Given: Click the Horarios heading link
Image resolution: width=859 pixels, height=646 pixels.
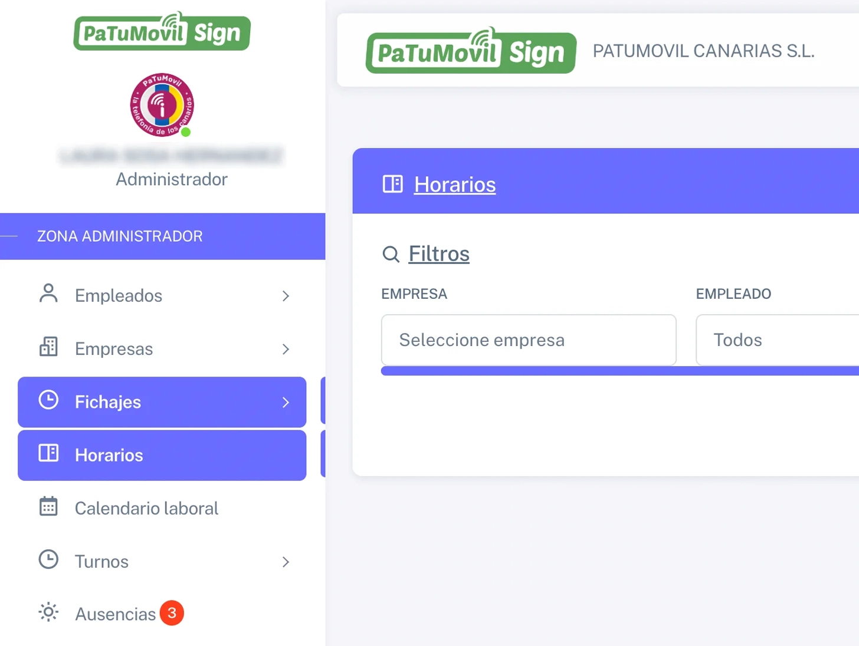Looking at the screenshot, I should click(x=454, y=184).
